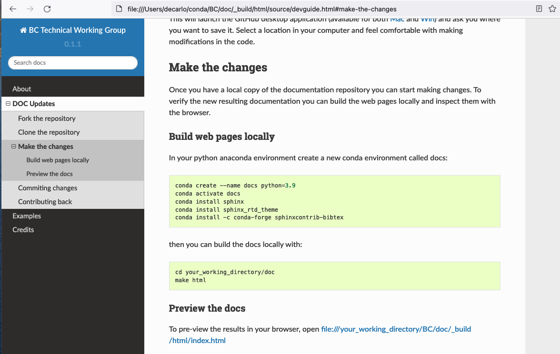Click the 'conda activate docs' code line
Viewport: 560px width, 354px height.
(x=208, y=194)
